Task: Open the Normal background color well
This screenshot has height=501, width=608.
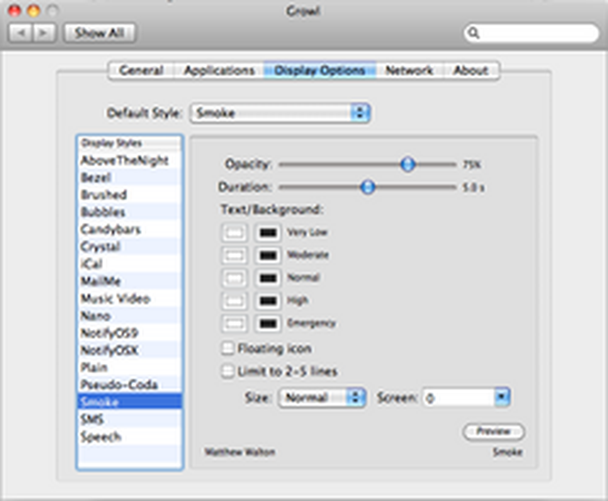Action: click(x=268, y=278)
